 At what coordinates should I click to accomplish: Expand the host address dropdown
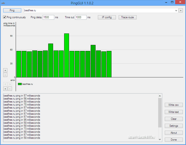(x=176, y=10)
